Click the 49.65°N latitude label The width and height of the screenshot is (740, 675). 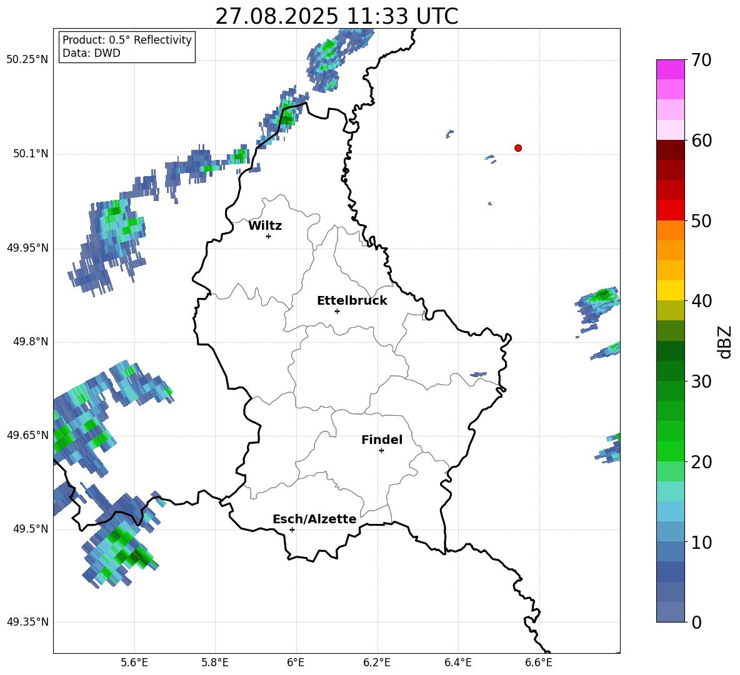pyautogui.click(x=27, y=435)
